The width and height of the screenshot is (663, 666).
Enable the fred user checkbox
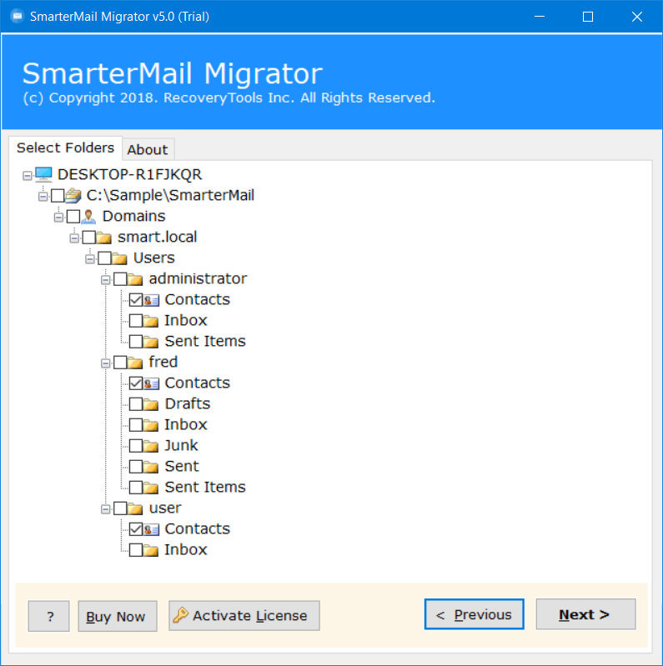coord(121,363)
